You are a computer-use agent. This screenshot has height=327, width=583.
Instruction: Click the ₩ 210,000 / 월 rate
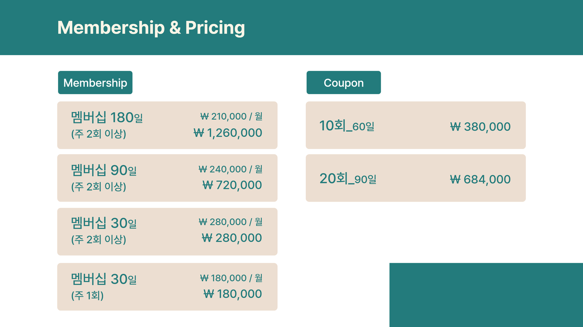click(x=231, y=116)
